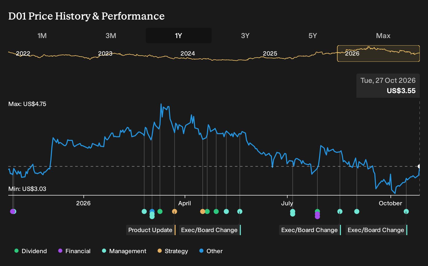Click the white endpoint dot on the price line

(419, 166)
